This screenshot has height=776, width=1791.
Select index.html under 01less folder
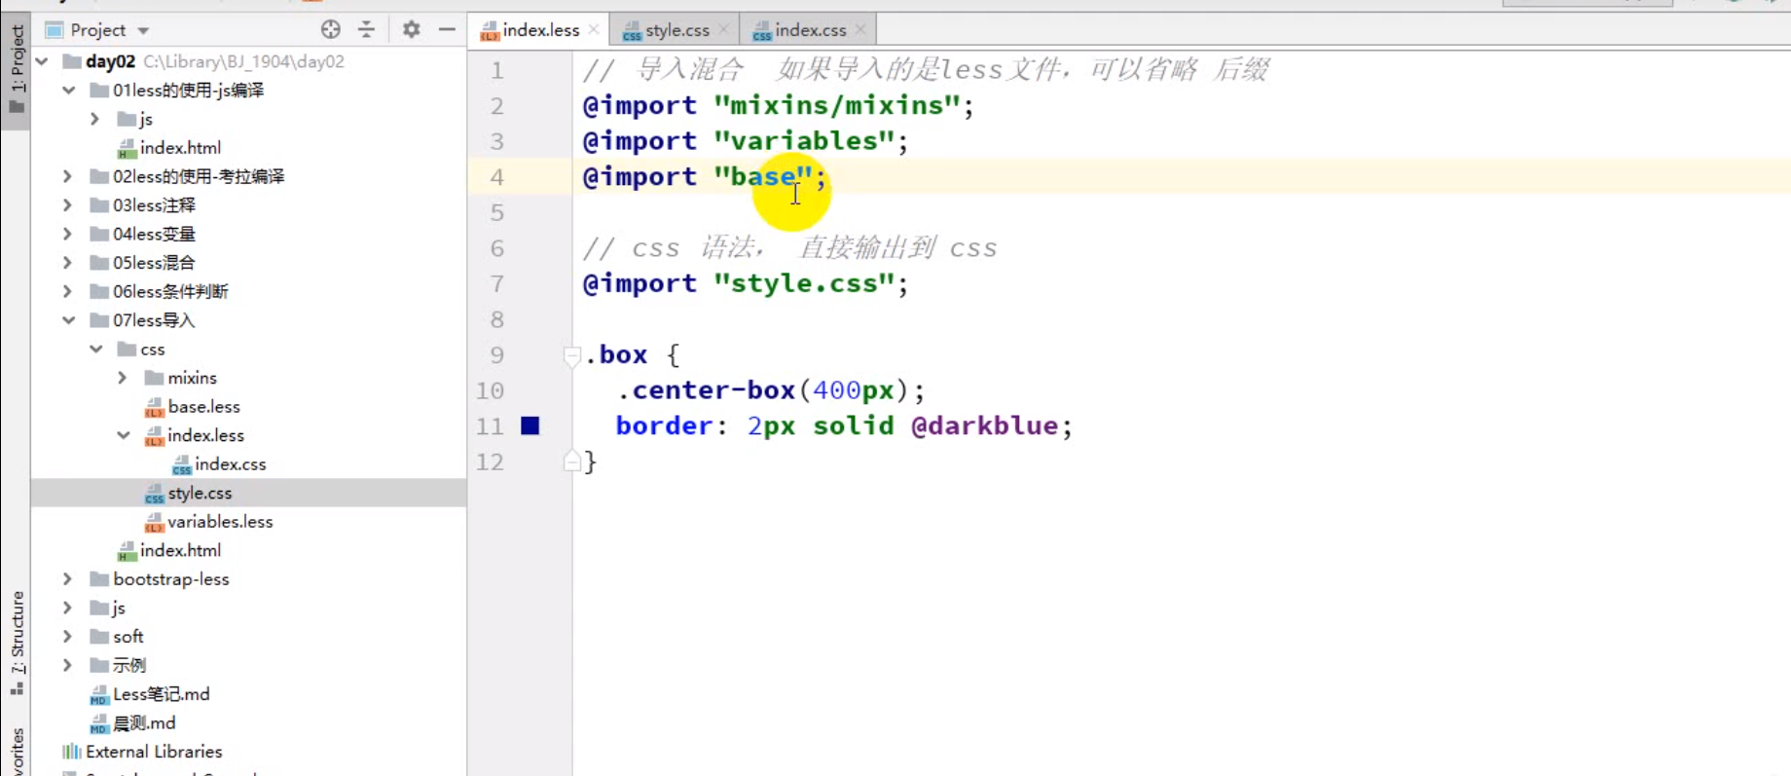click(x=180, y=148)
